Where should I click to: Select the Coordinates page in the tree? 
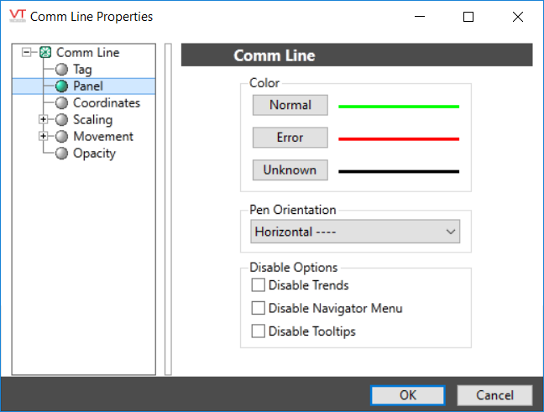tap(106, 103)
